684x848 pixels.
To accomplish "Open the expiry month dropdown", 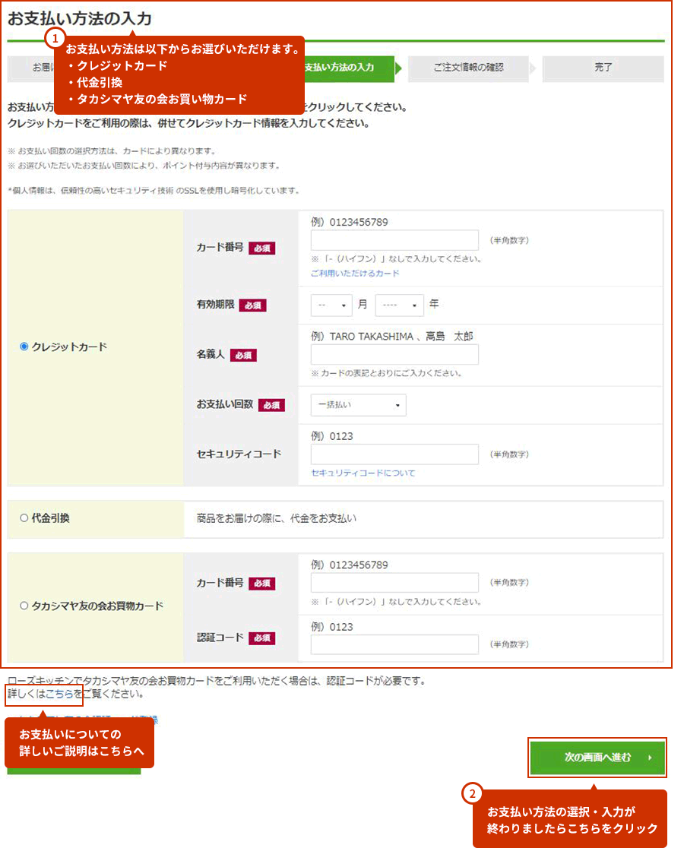I will click(331, 305).
